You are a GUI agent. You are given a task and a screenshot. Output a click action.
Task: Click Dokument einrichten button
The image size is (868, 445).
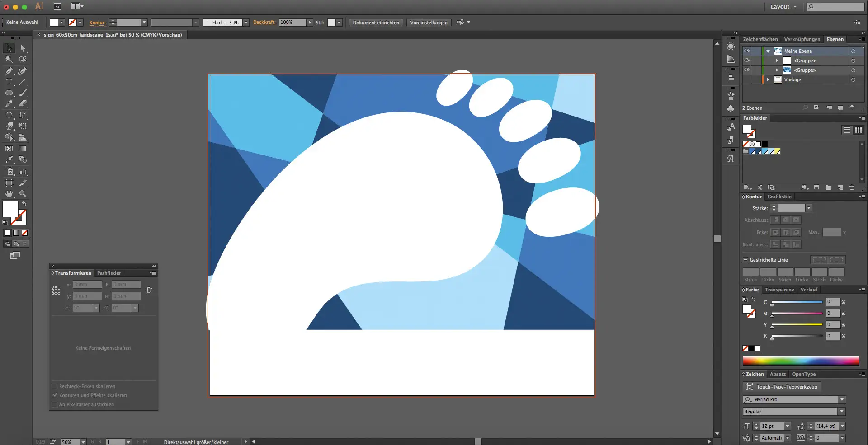[376, 23]
